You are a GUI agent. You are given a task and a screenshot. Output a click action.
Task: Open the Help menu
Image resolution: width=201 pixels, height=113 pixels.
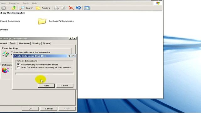(34, 3)
